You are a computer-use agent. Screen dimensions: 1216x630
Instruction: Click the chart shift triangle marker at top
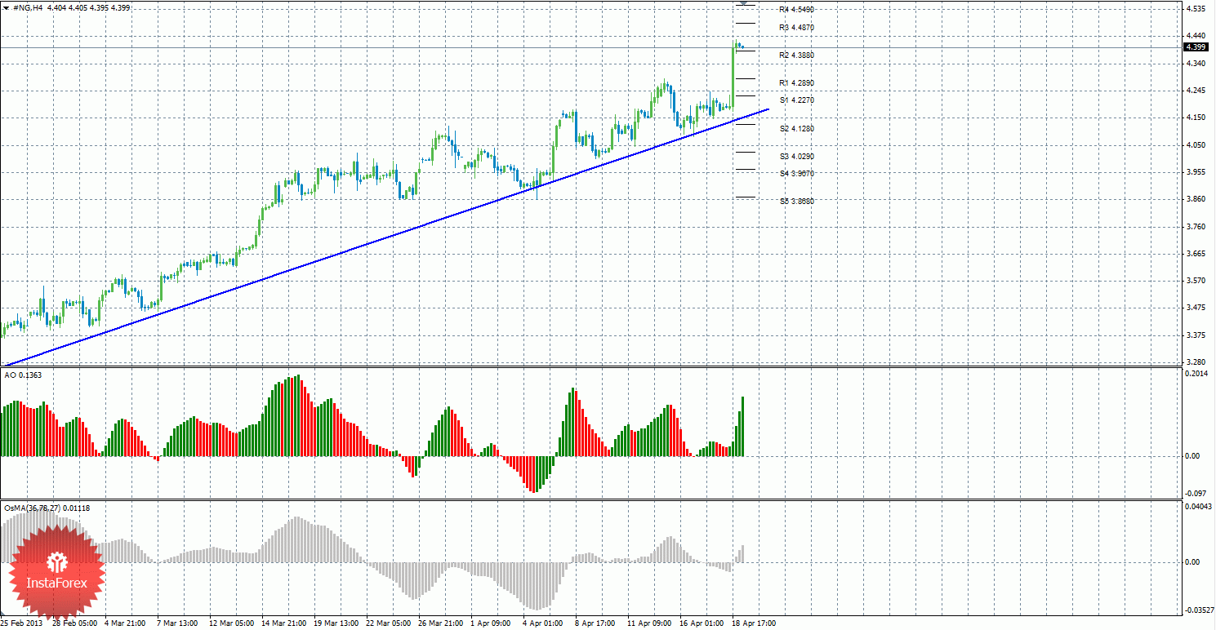tap(743, 4)
